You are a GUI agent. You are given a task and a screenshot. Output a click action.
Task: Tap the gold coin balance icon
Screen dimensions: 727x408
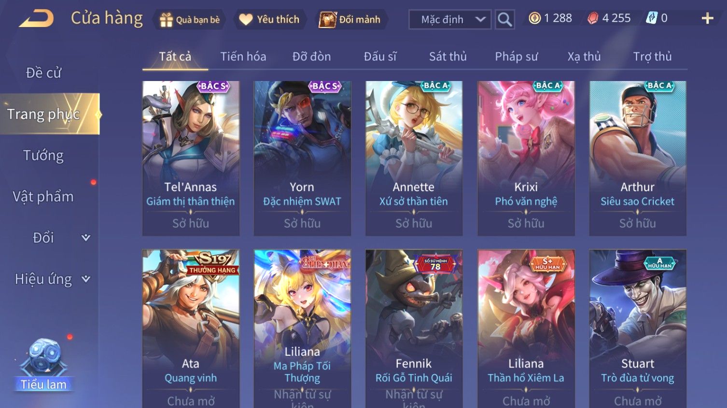534,18
